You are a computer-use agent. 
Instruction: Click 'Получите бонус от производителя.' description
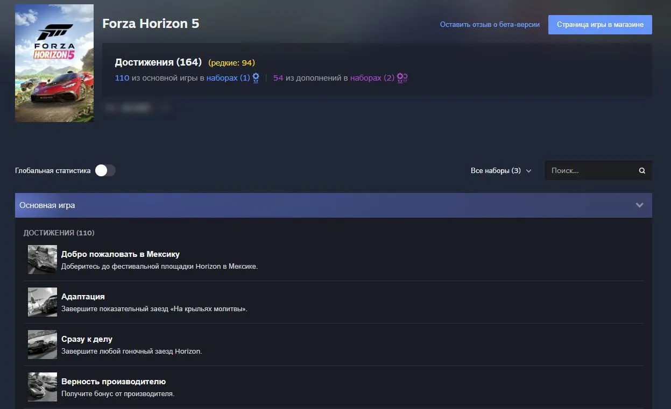click(x=118, y=394)
